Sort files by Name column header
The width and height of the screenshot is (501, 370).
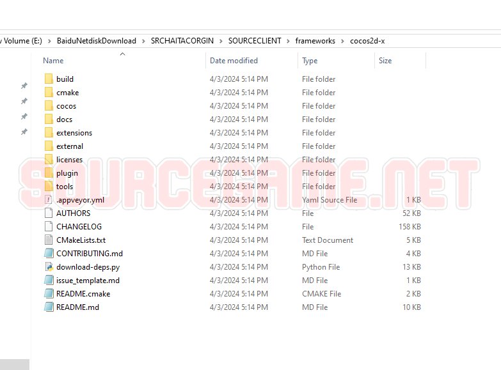[x=54, y=61]
